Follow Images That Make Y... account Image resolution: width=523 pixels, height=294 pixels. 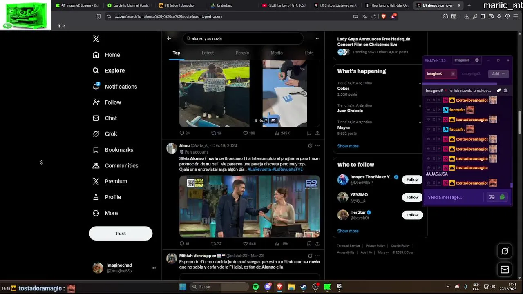[412, 180]
